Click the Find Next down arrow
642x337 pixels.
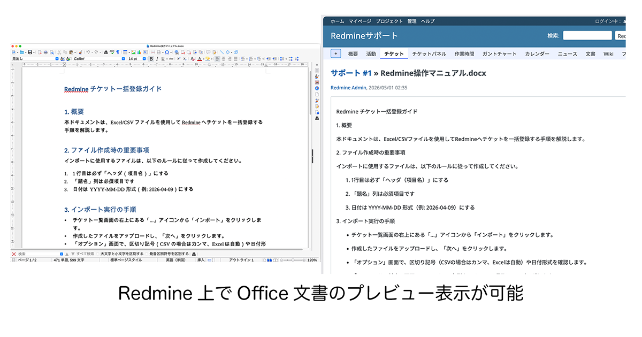[x=73, y=254]
